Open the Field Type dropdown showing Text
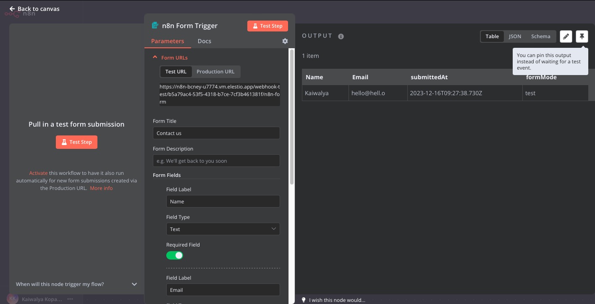This screenshot has width=595, height=304. coord(223,229)
